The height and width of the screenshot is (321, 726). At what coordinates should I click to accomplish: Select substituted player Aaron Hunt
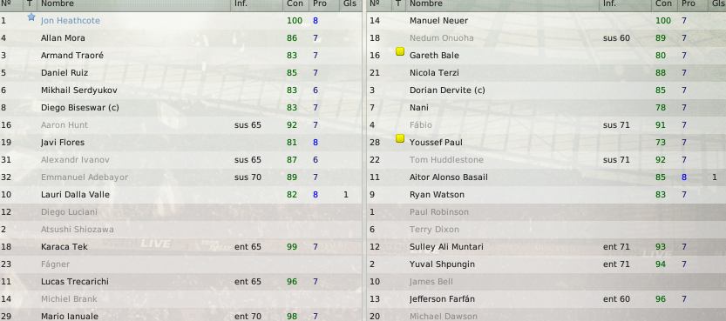(x=180, y=125)
